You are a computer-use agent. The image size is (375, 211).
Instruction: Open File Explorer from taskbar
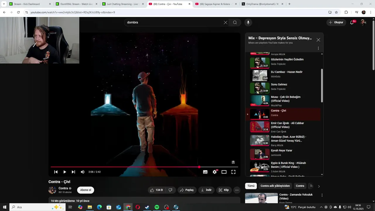coord(90,207)
